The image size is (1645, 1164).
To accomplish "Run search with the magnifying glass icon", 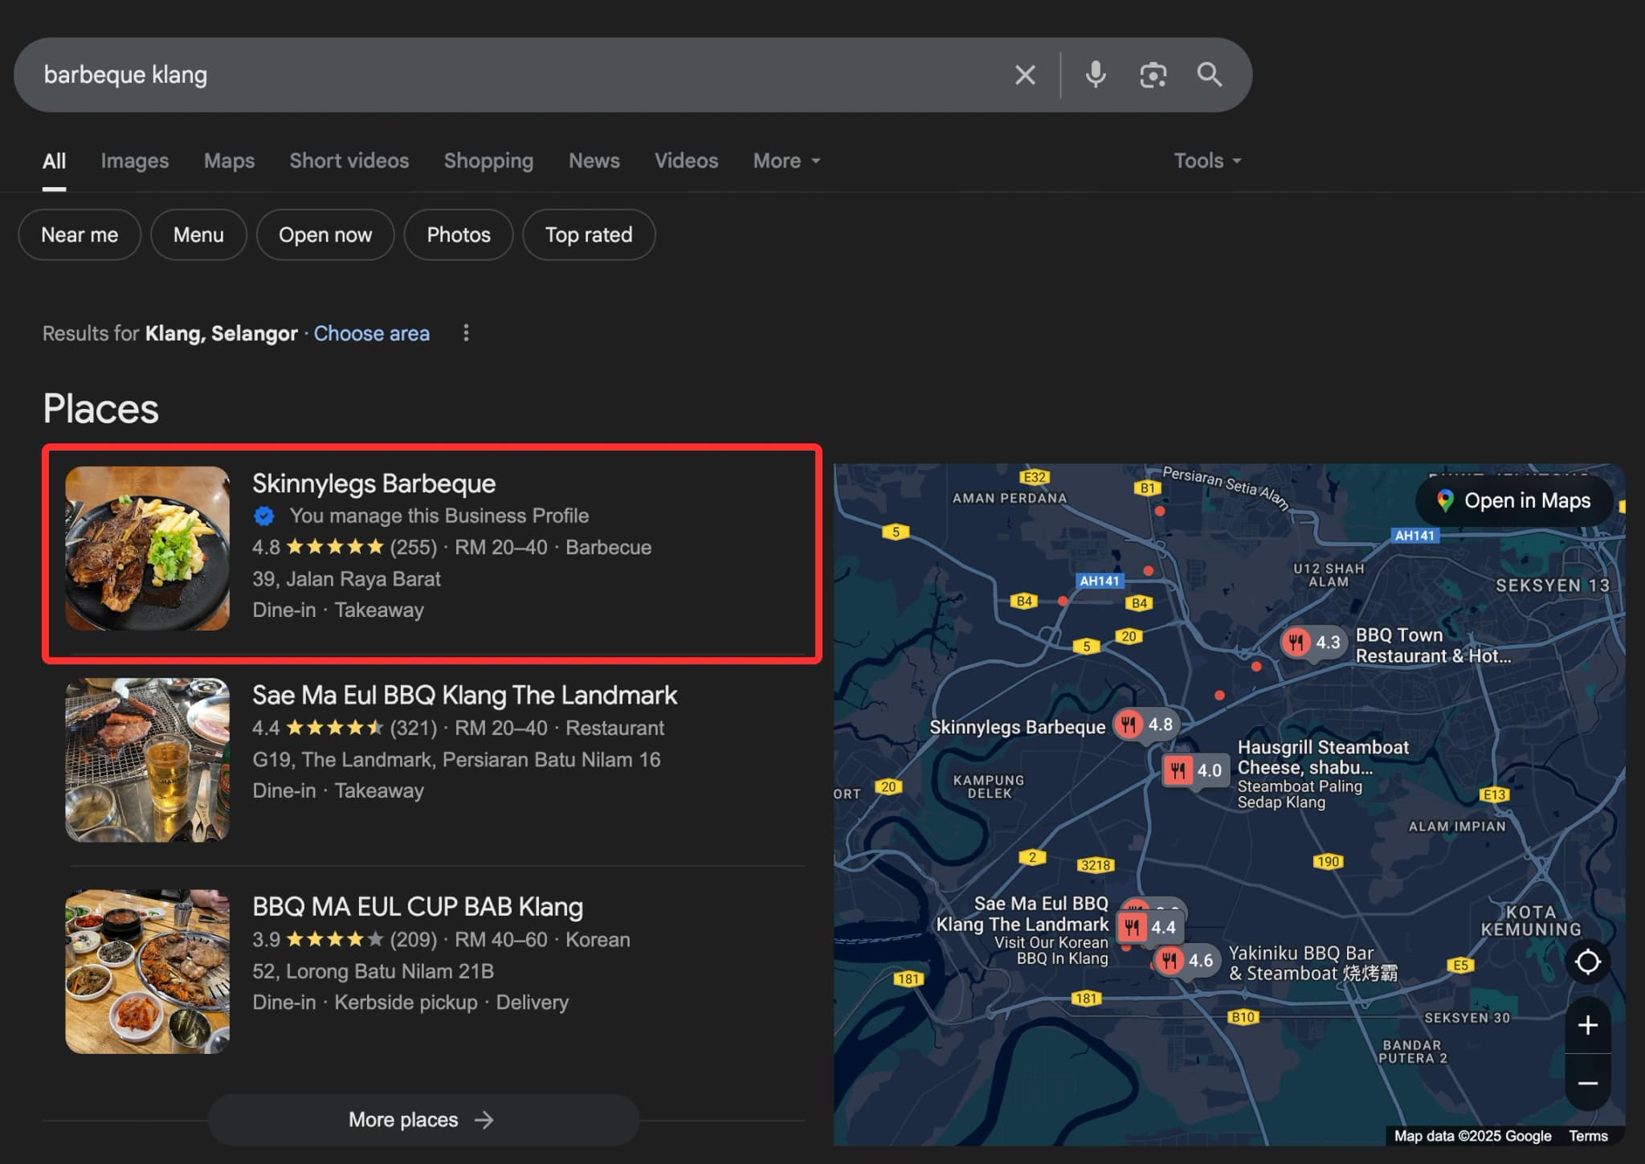I will click(1210, 75).
